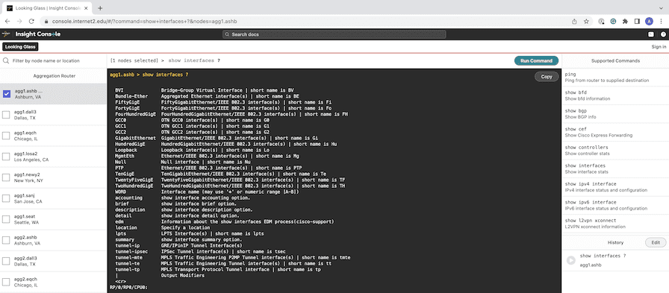Select the Looking Glass browser tab
669x293 pixels.
click(47, 8)
